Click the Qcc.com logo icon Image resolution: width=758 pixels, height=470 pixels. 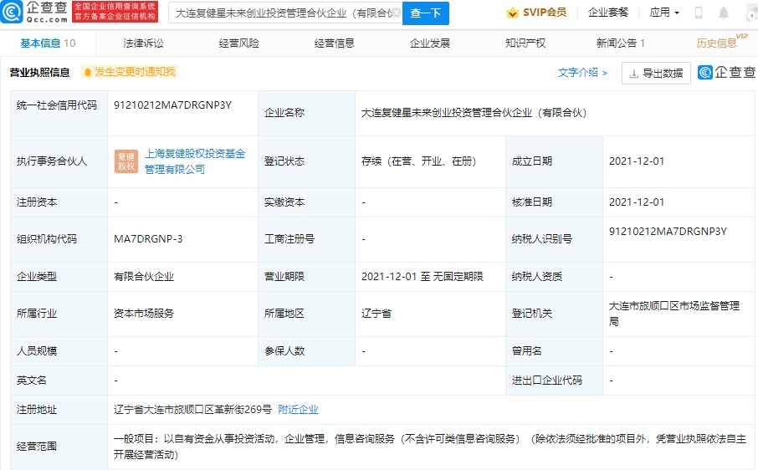[12, 12]
